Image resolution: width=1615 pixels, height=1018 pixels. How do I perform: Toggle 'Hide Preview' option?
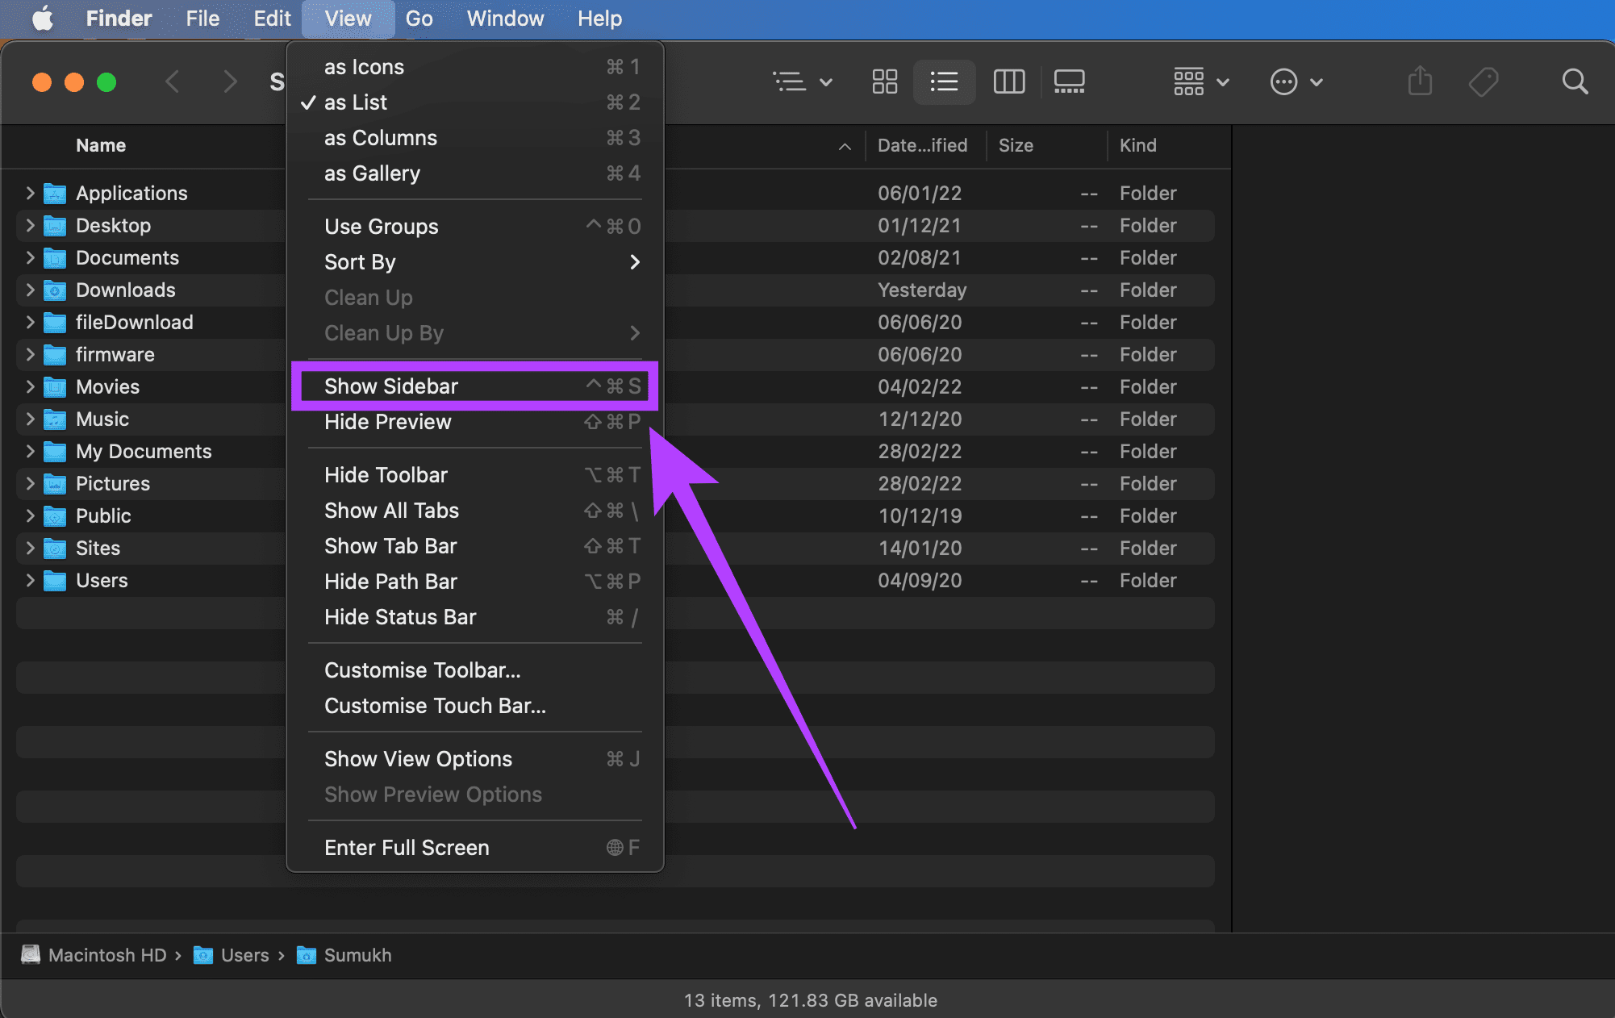coord(387,421)
